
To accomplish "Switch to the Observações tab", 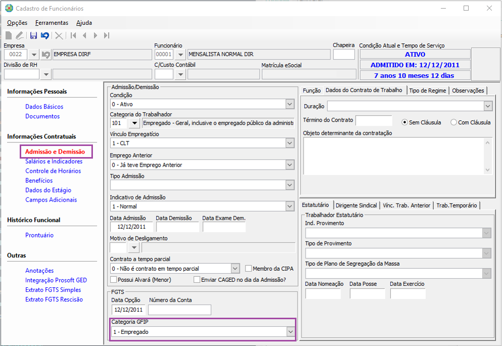I will click(x=468, y=90).
